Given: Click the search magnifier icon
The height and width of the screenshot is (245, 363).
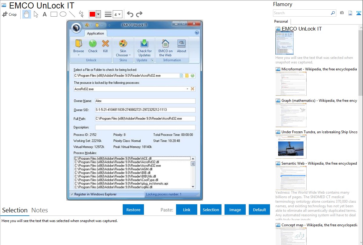Looking at the screenshot, I should (x=333, y=13).
